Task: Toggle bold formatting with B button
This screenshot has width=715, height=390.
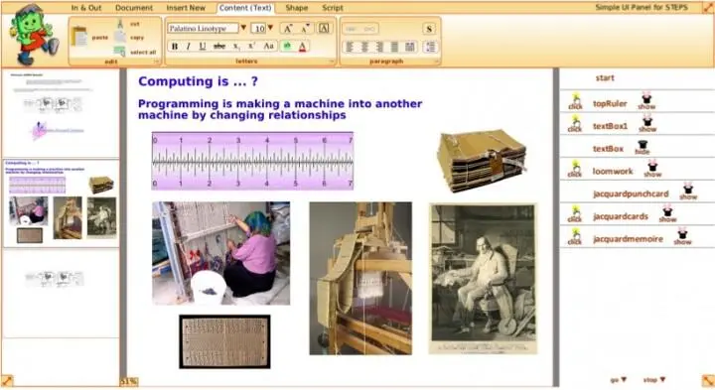Action: point(174,46)
